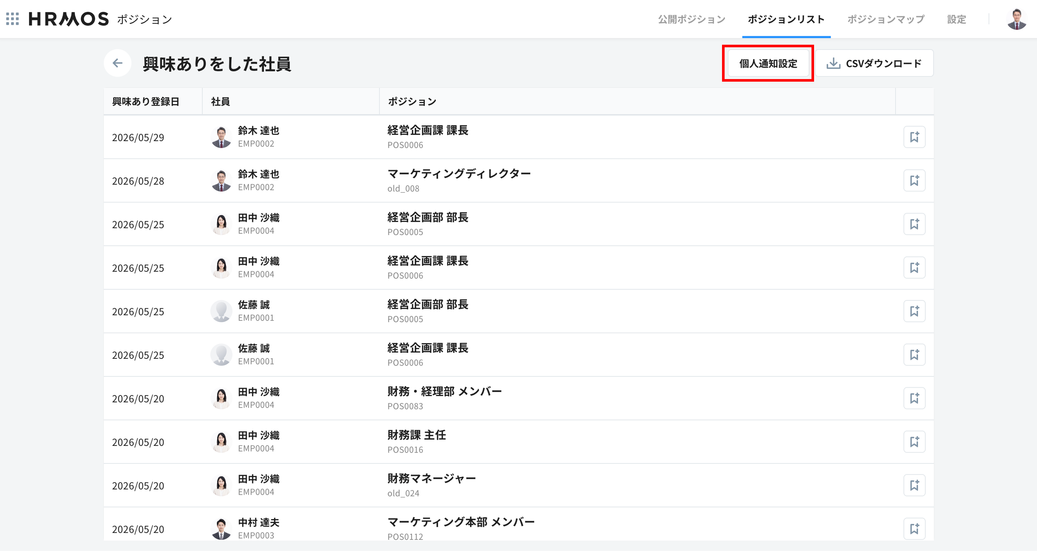
Task: Click position code POS0083
Action: tap(406, 406)
